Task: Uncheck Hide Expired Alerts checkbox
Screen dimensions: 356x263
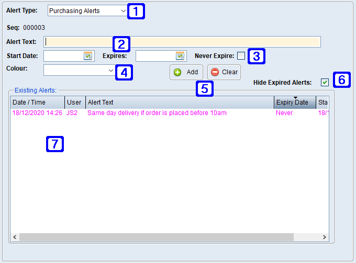Action: click(325, 82)
